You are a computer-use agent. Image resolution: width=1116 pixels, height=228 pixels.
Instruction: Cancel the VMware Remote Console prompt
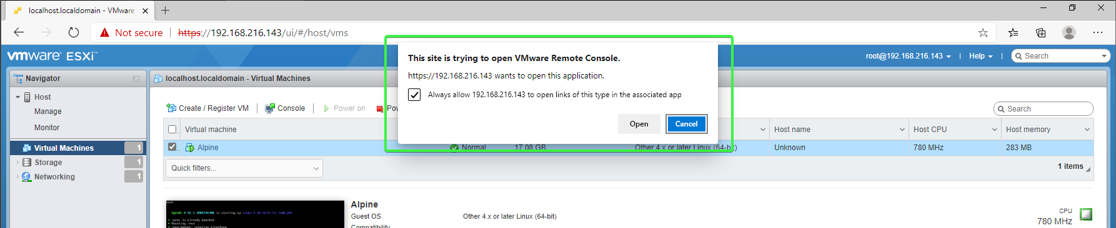pos(686,124)
